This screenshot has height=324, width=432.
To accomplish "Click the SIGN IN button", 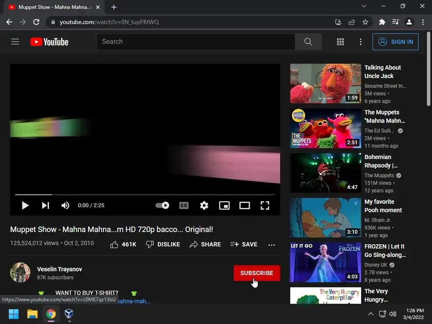I will pyautogui.click(x=395, y=42).
